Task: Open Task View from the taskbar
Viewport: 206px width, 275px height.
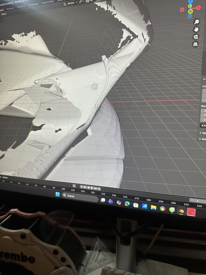Action: pos(103,200)
